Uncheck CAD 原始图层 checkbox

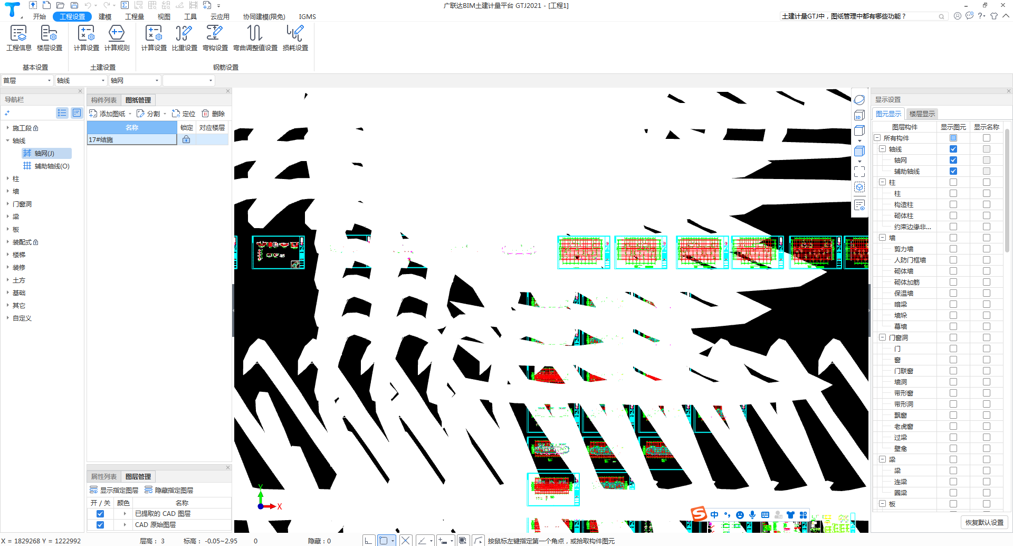pyautogui.click(x=100, y=525)
